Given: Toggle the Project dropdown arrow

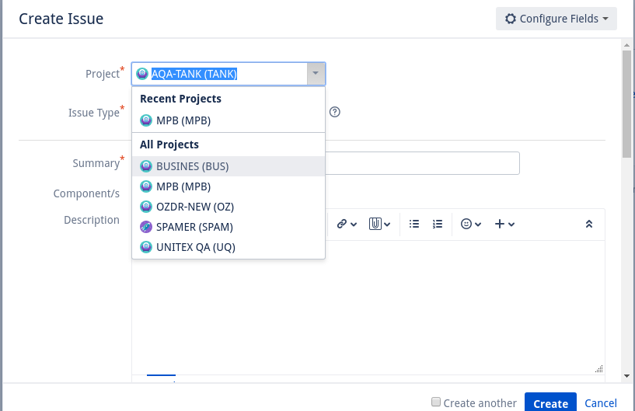Looking at the screenshot, I should click(316, 74).
